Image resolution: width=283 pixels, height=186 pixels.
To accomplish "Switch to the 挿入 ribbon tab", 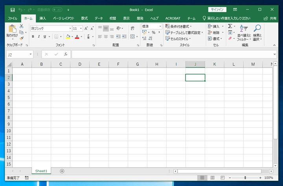I will (42, 18).
